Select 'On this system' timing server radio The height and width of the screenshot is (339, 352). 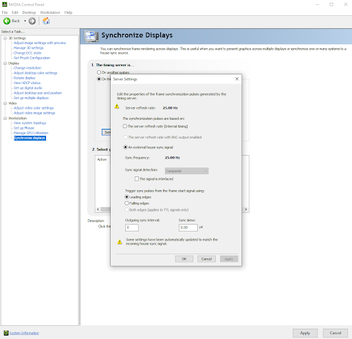pyautogui.click(x=99, y=79)
